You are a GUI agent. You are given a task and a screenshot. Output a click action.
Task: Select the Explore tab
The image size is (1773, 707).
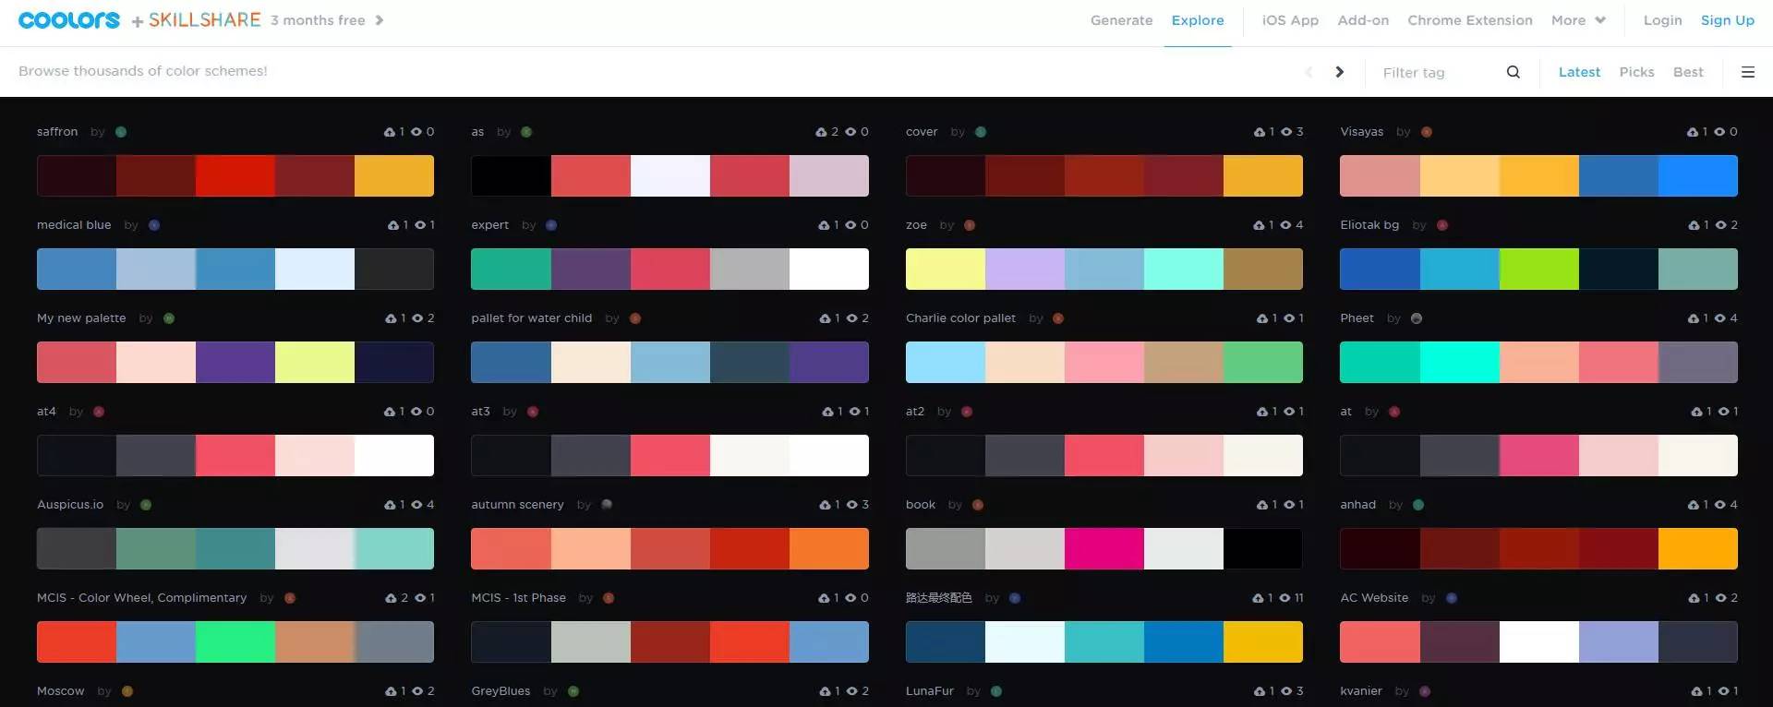tap(1198, 20)
